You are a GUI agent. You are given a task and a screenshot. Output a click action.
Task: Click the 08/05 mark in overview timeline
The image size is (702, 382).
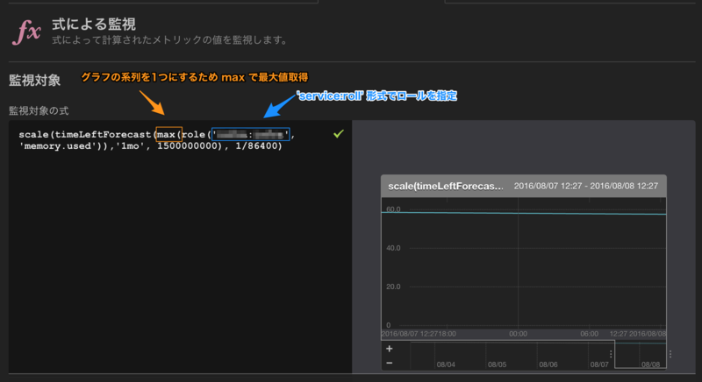497,364
